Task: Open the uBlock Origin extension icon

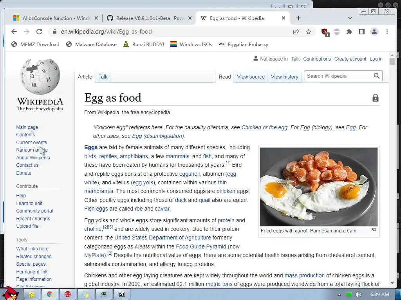Action: tap(325, 32)
